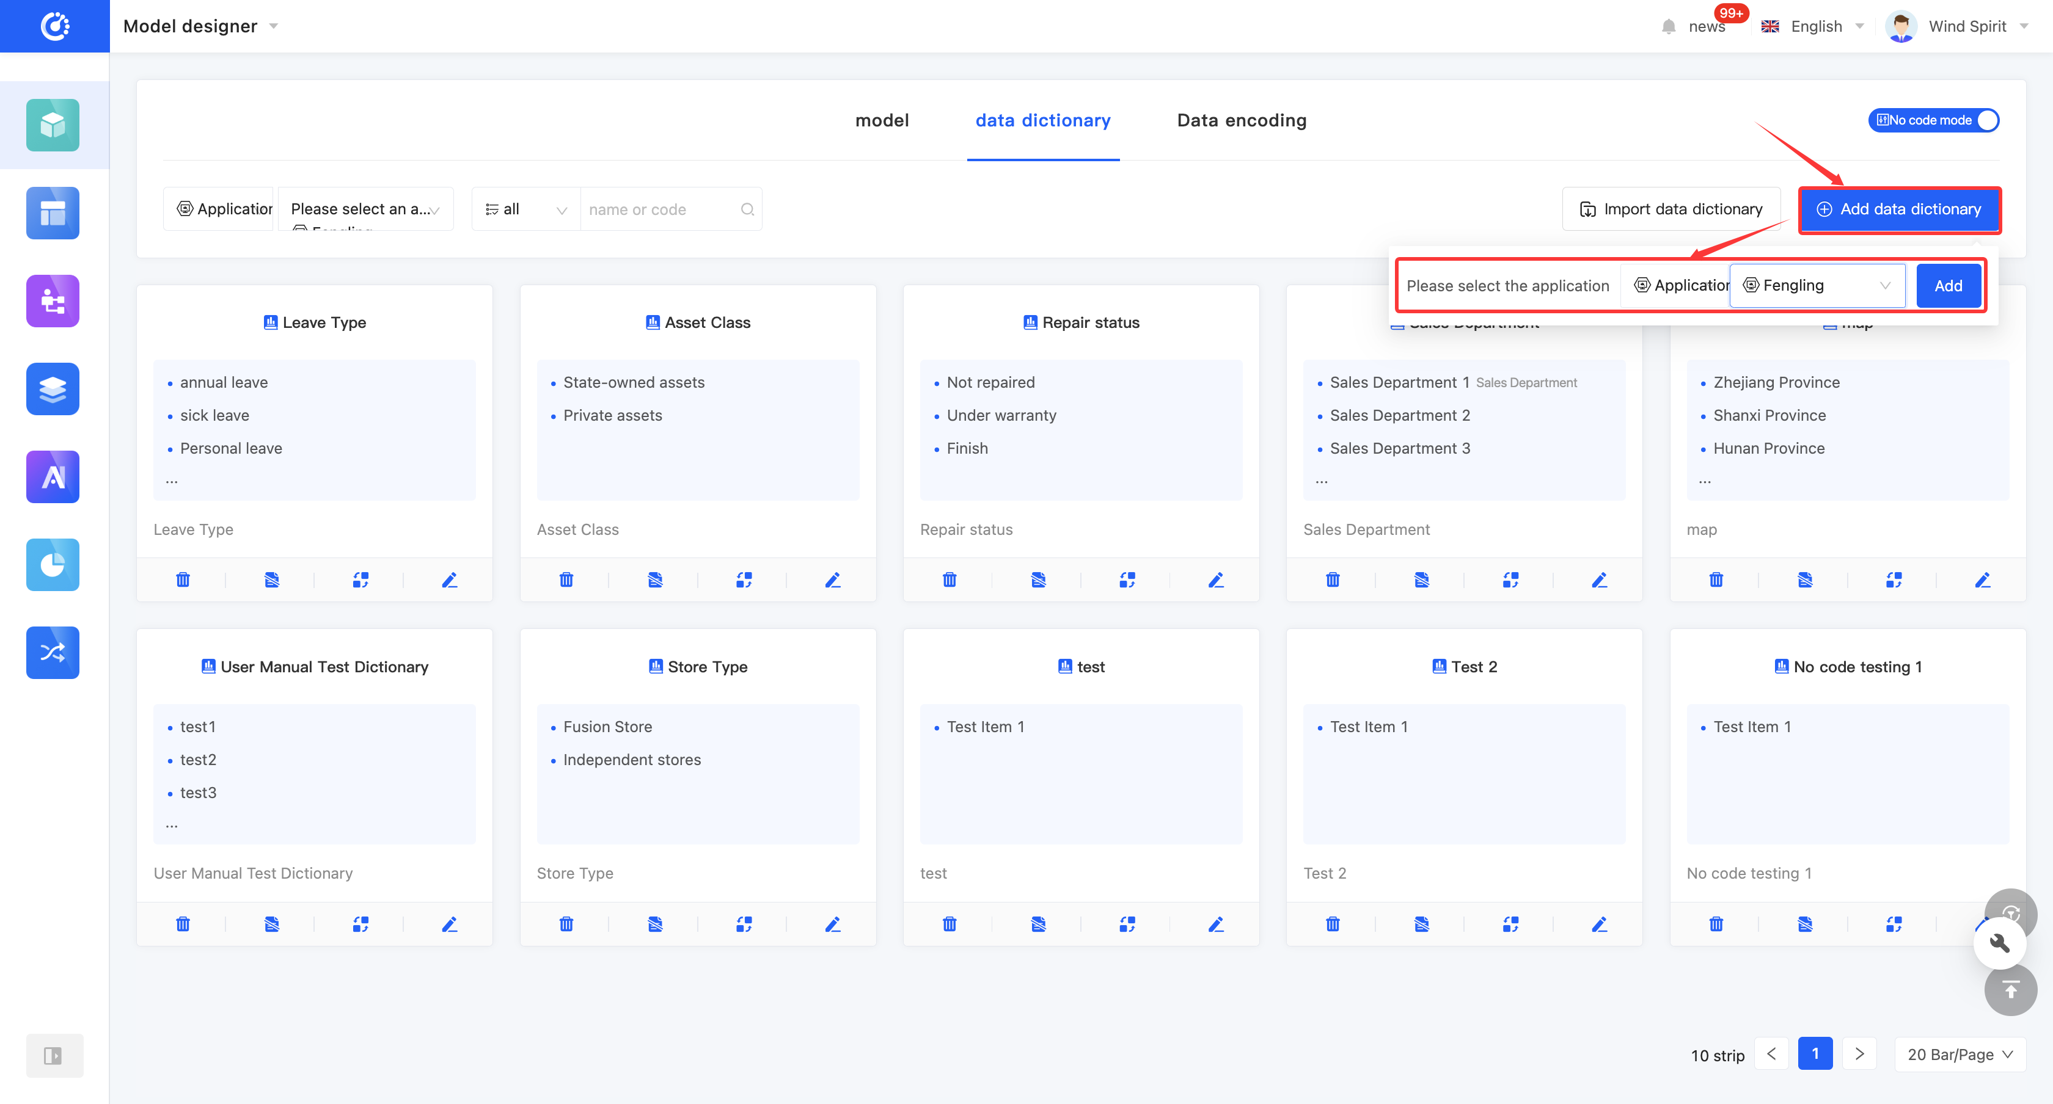Switch to the model tab
Viewport: 2053px width, 1104px height.
pos(882,120)
